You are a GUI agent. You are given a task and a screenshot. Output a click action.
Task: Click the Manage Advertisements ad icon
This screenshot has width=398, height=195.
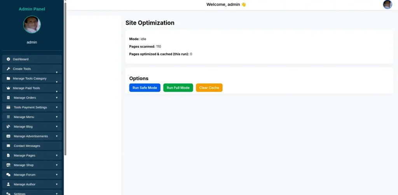click(x=9, y=136)
